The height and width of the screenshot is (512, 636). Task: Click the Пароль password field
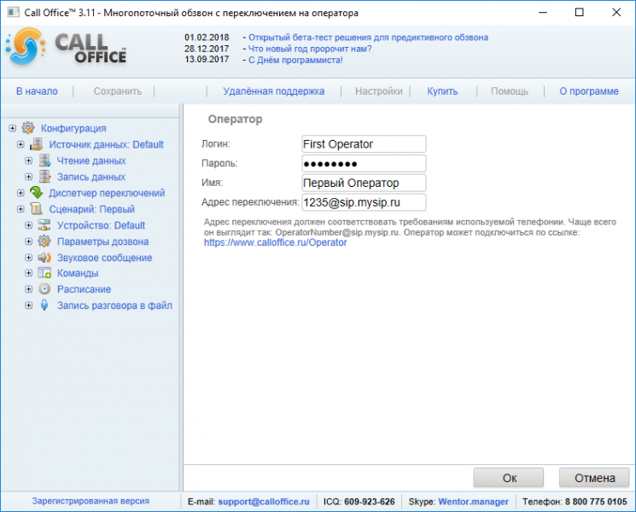(364, 163)
